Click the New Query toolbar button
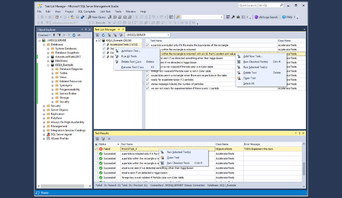 pyautogui.click(x=97, y=17)
